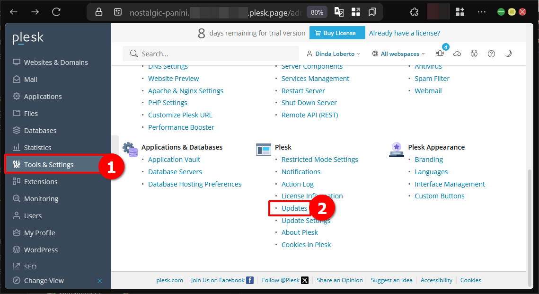Click the Buy License button
This screenshot has width=539, height=294.
(x=337, y=33)
